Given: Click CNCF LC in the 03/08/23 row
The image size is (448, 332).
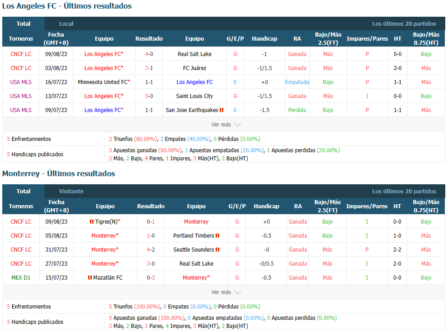Looking at the screenshot, I should click(x=21, y=68).
